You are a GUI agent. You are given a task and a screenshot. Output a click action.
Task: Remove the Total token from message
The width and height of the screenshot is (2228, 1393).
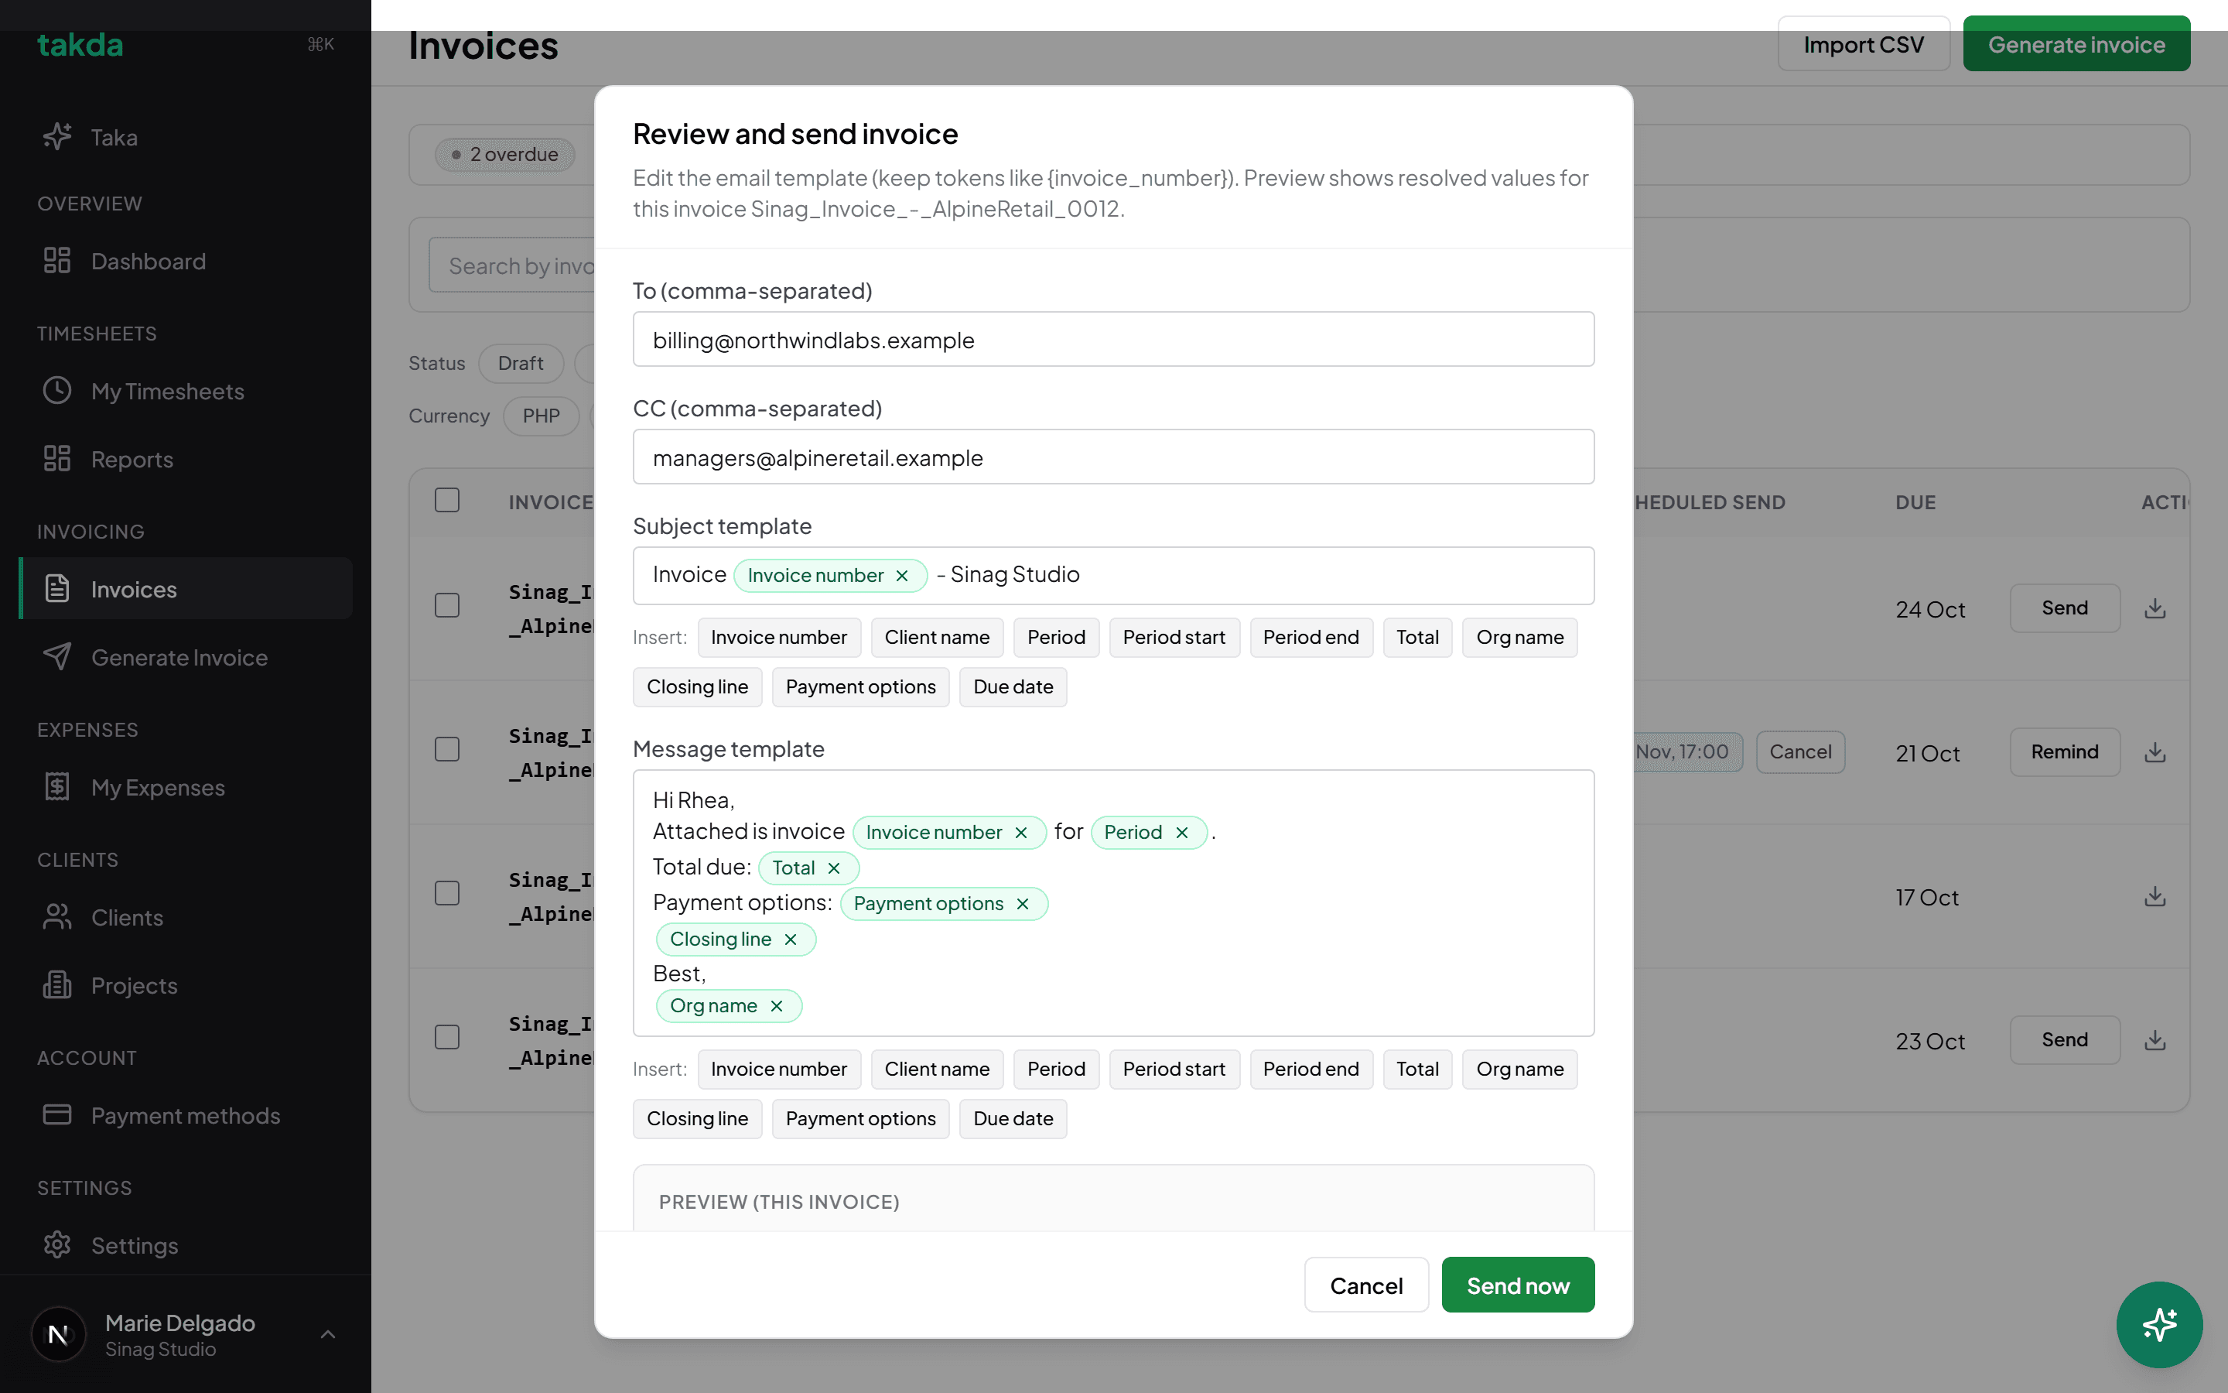click(833, 869)
